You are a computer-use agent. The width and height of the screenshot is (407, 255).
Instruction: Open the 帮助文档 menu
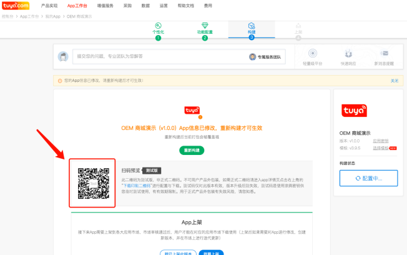(186, 6)
